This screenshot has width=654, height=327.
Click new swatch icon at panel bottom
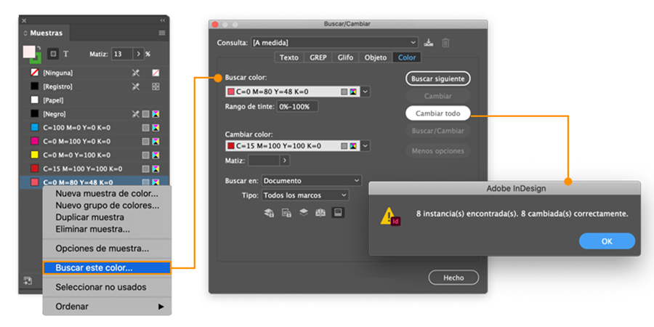point(28,280)
